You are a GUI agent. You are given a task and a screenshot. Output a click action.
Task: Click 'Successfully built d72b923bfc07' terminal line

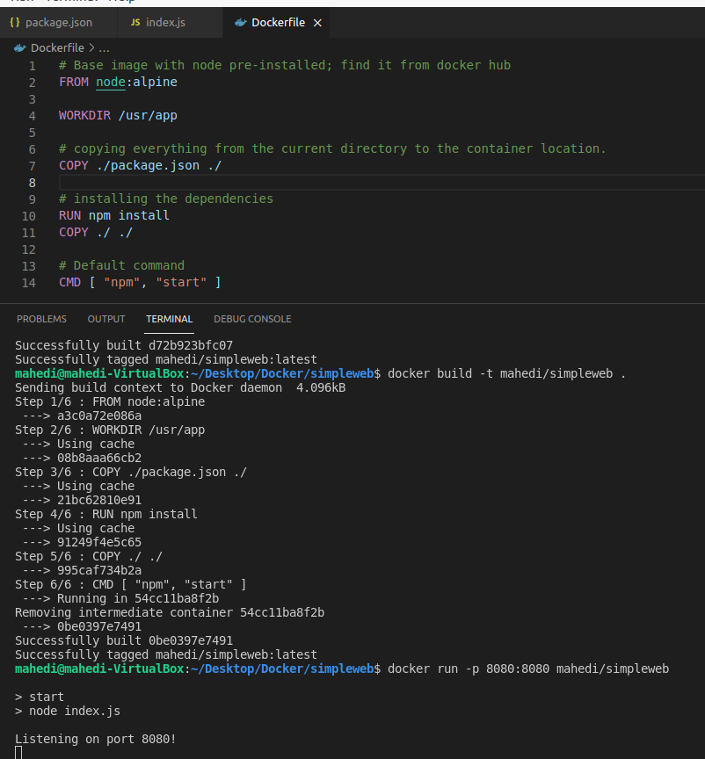(124, 345)
